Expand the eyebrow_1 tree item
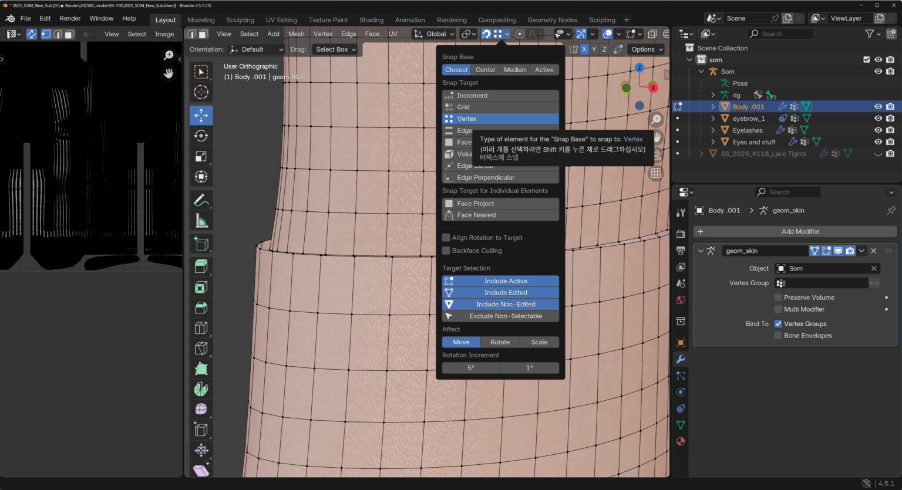Screen dimensions: 902x490 pyautogui.click(x=713, y=119)
